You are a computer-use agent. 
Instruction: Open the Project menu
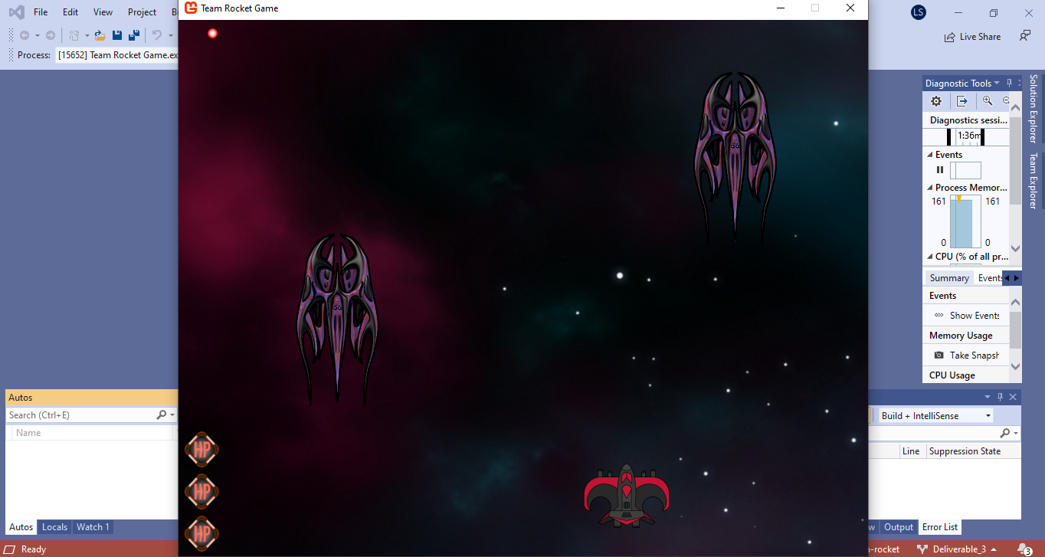click(x=142, y=12)
